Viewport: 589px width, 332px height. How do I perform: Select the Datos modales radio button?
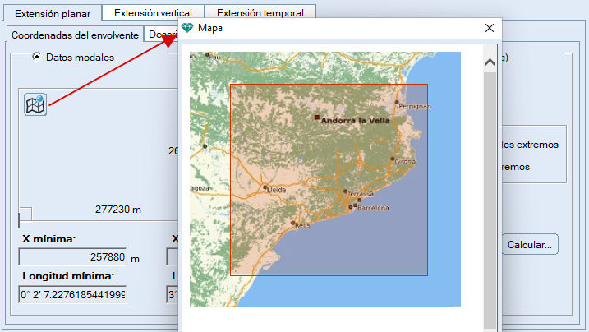click(37, 58)
